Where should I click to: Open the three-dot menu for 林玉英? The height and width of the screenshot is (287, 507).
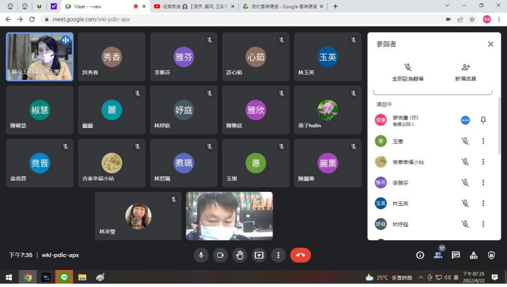[483, 203]
